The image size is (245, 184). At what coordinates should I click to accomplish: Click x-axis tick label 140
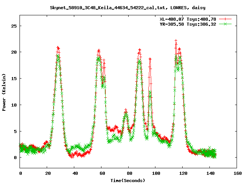tap(211, 173)
